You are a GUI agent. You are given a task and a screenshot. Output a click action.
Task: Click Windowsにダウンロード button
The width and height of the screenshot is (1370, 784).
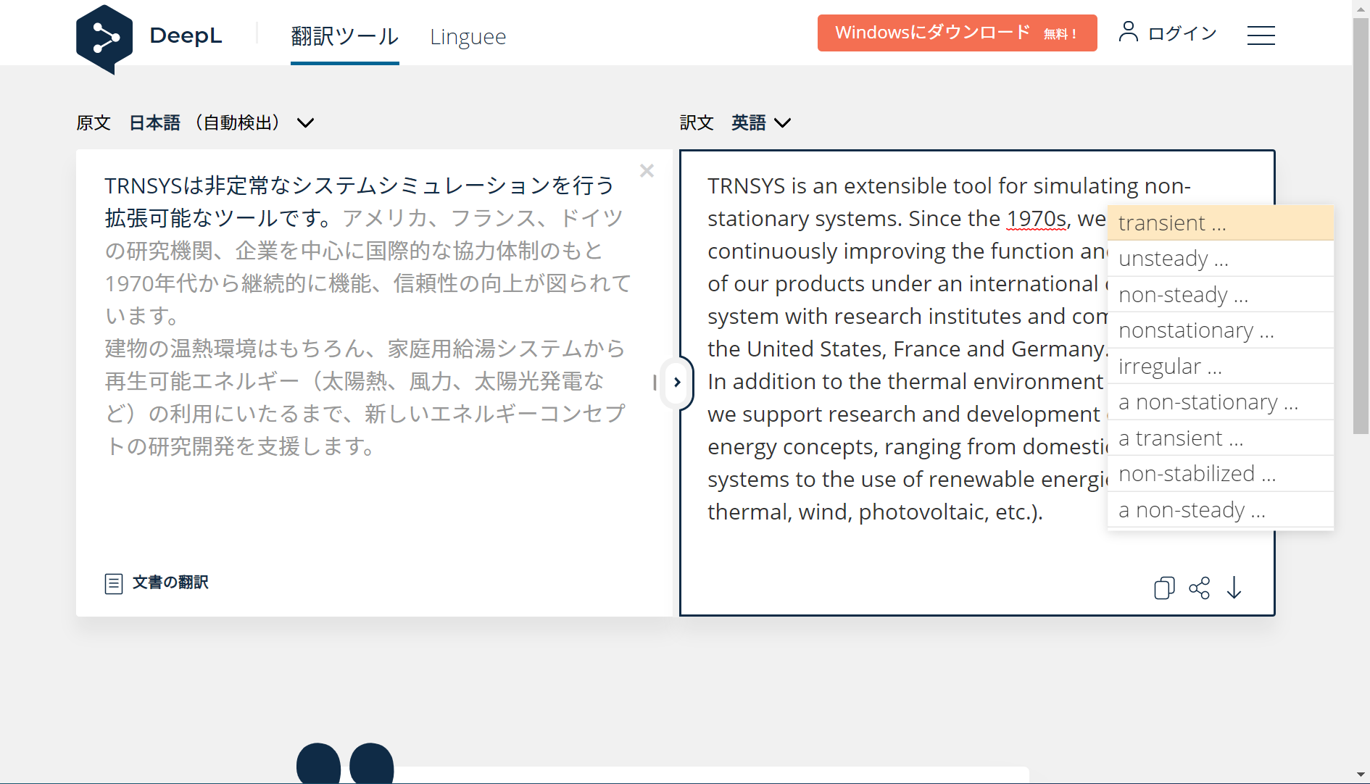point(957,33)
